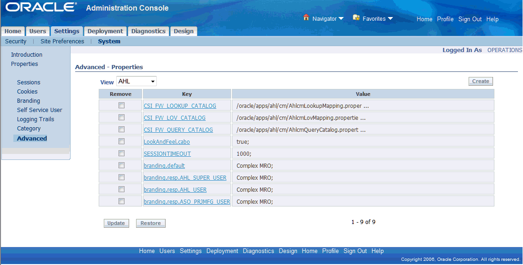Click the header Profile link
Image resolution: width=523 pixels, height=265 pixels.
tap(445, 19)
